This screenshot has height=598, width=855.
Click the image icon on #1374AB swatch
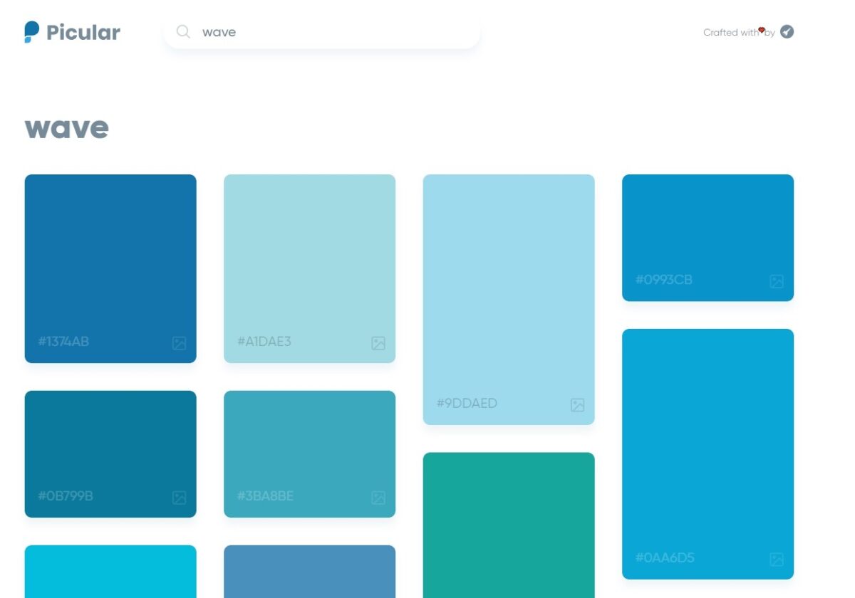(179, 343)
